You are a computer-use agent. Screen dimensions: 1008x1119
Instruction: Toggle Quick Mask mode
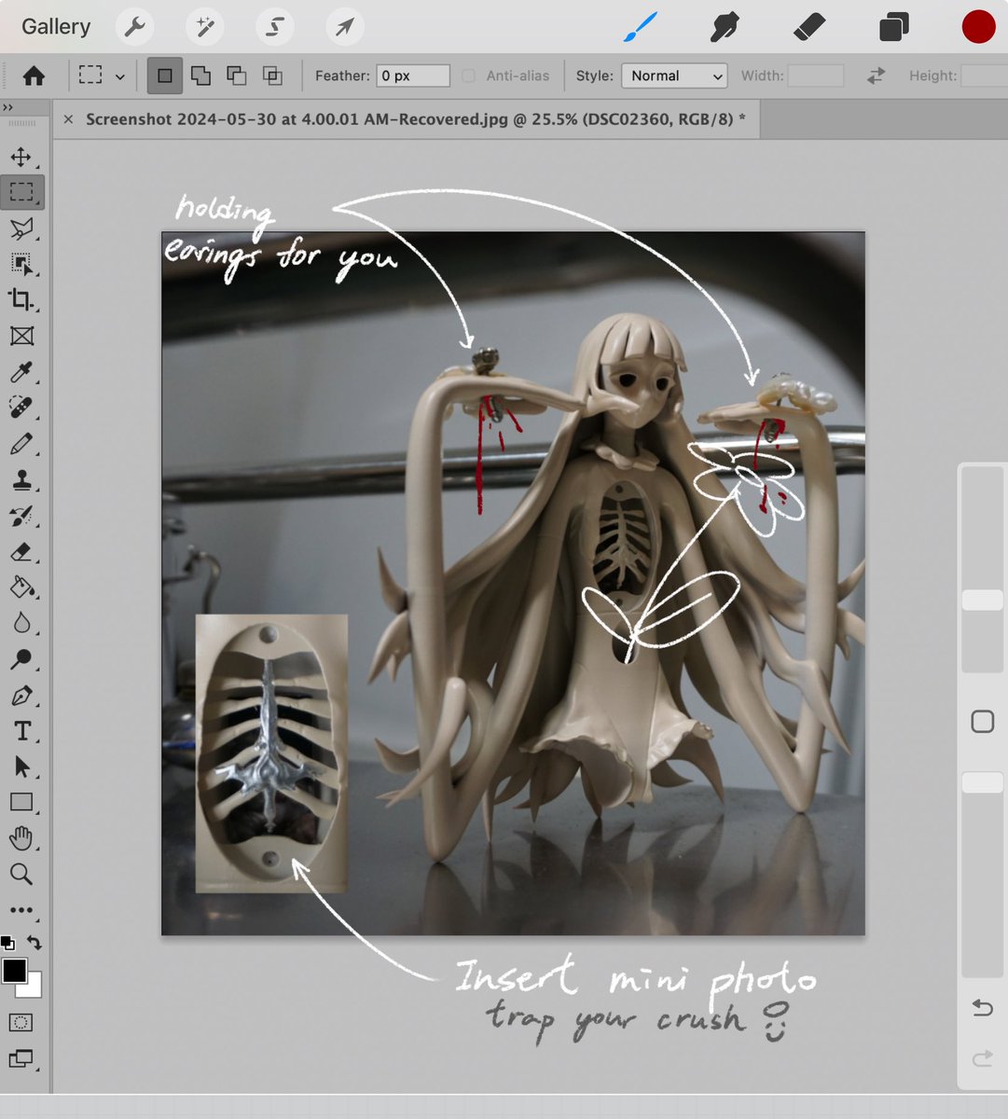pyautogui.click(x=21, y=1023)
